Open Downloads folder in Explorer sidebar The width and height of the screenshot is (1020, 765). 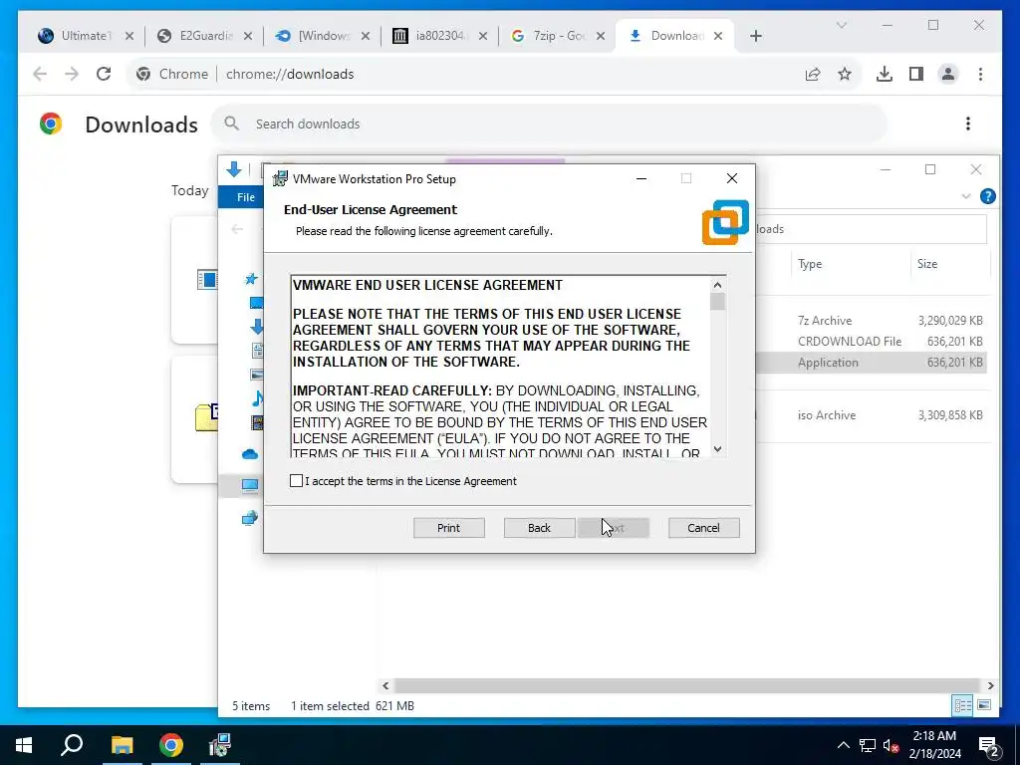tap(257, 327)
